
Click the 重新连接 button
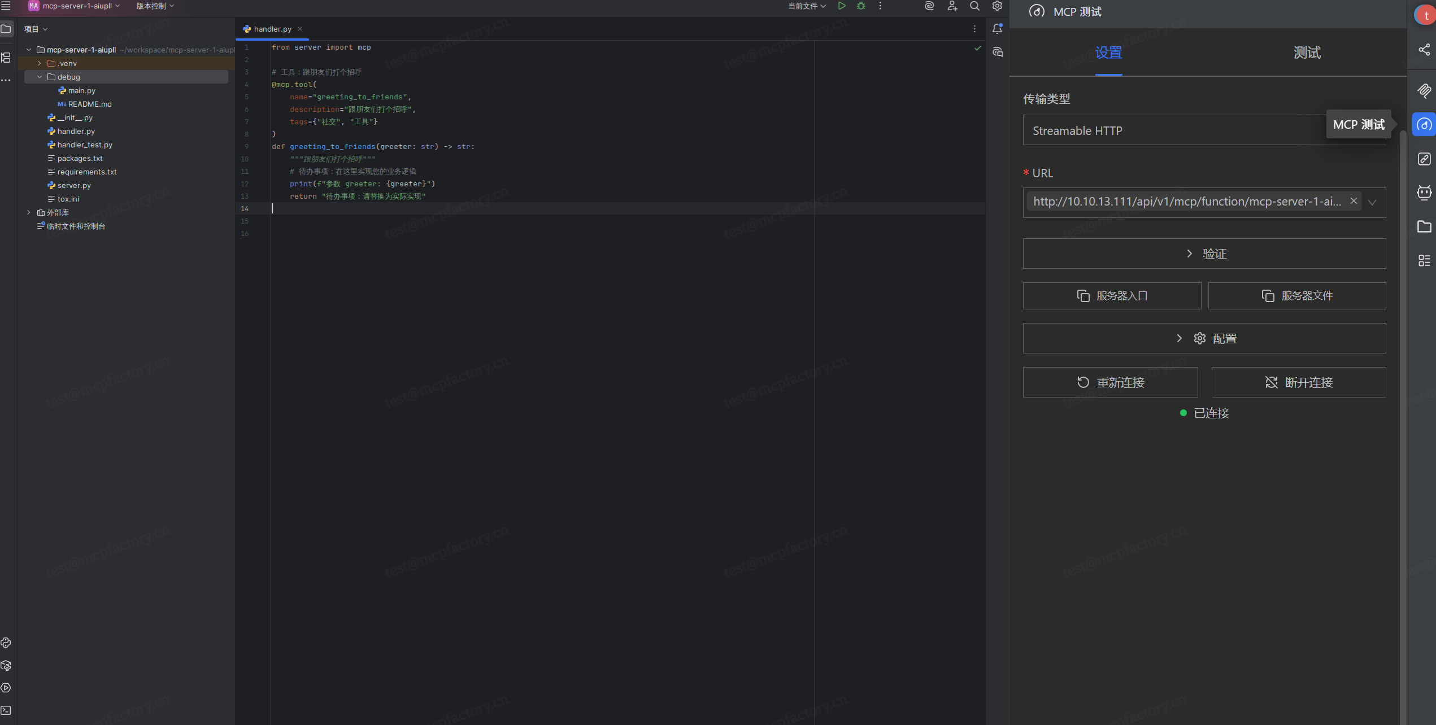pyautogui.click(x=1110, y=382)
